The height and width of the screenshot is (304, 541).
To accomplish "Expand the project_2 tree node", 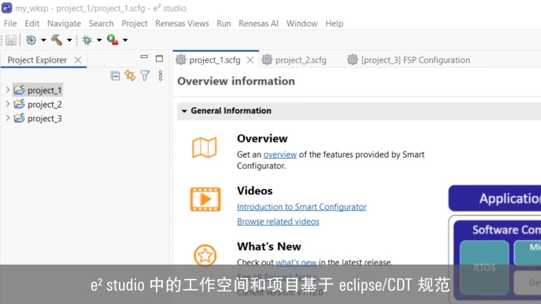I will [x=7, y=104].
